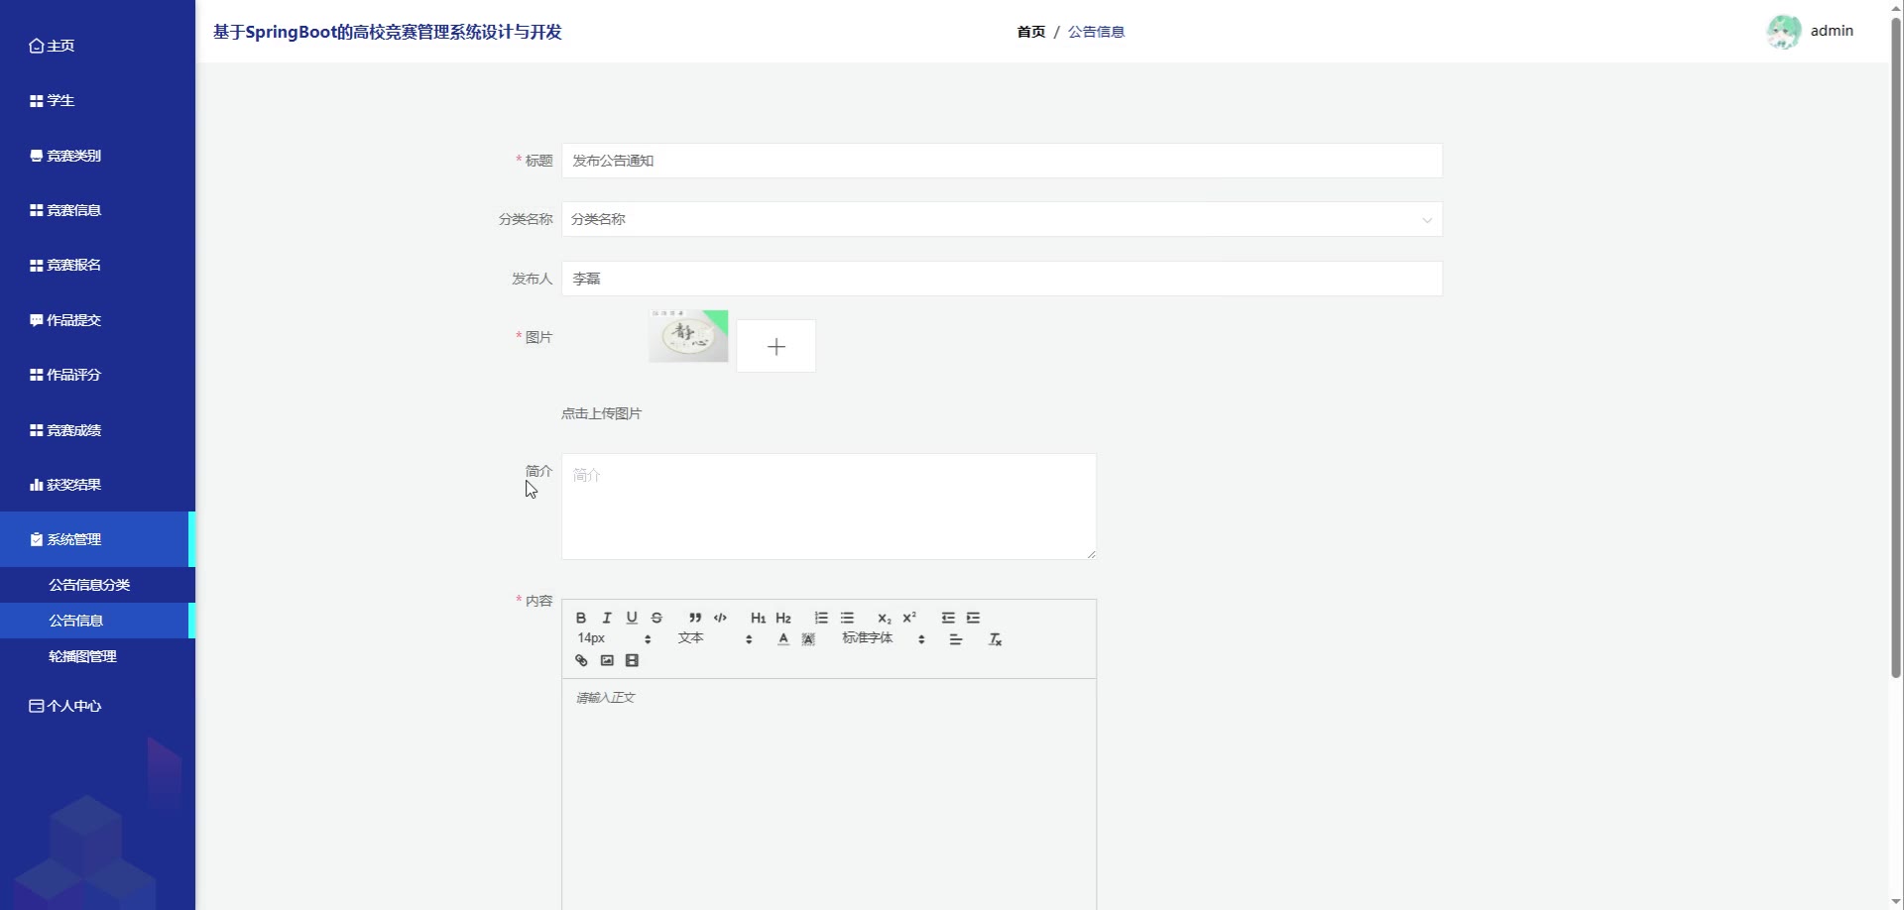Click the 首页 breadcrumb link

pos(1031,32)
